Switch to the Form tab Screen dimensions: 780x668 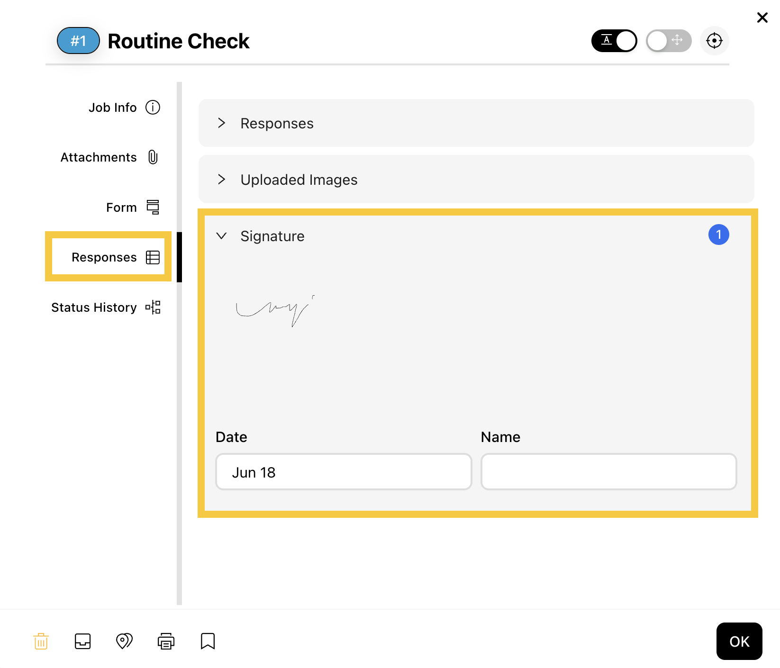coord(133,208)
